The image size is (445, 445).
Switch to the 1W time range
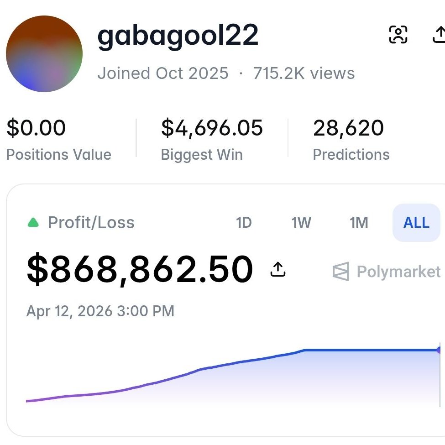tap(301, 223)
